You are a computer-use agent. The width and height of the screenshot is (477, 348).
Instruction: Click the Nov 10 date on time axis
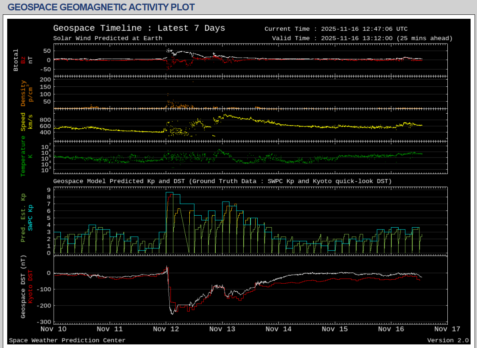[x=54, y=329]
